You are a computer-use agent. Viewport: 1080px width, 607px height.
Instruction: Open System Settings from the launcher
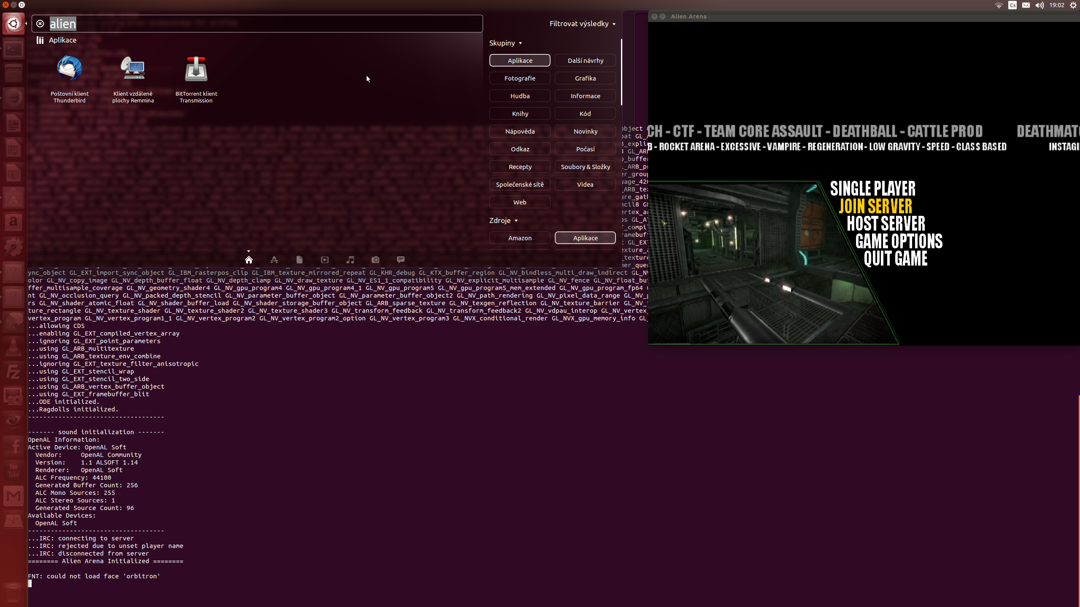pyautogui.click(x=13, y=247)
